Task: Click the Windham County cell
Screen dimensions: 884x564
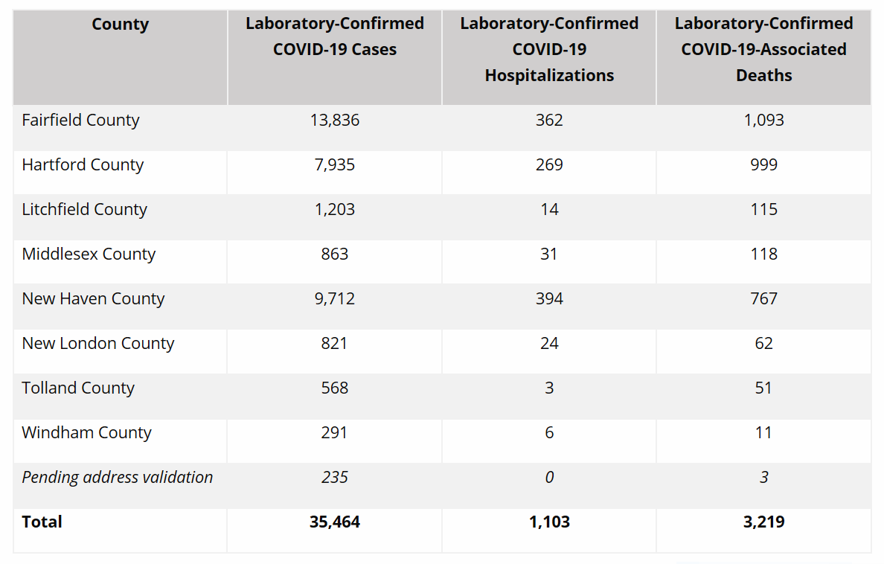Action: [x=86, y=433]
